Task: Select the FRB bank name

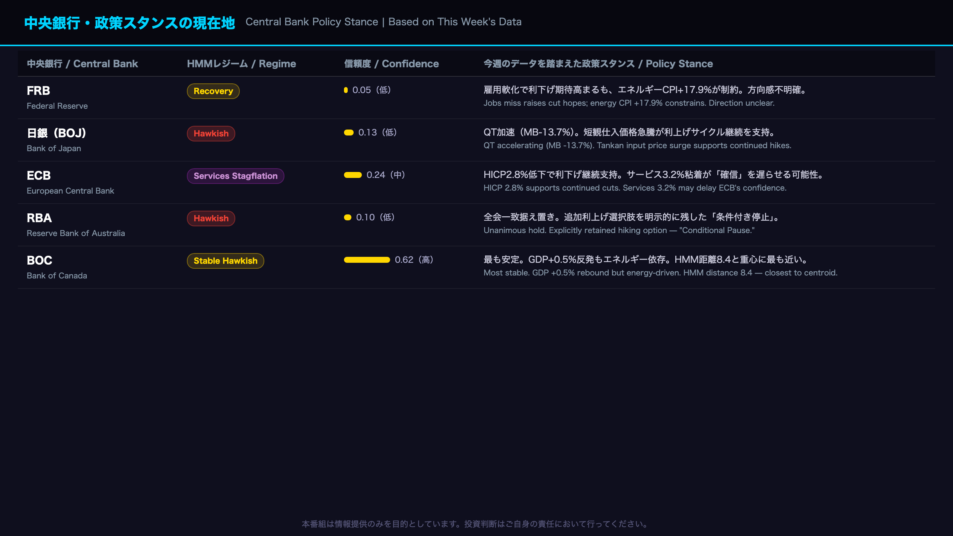Action: pyautogui.click(x=38, y=90)
